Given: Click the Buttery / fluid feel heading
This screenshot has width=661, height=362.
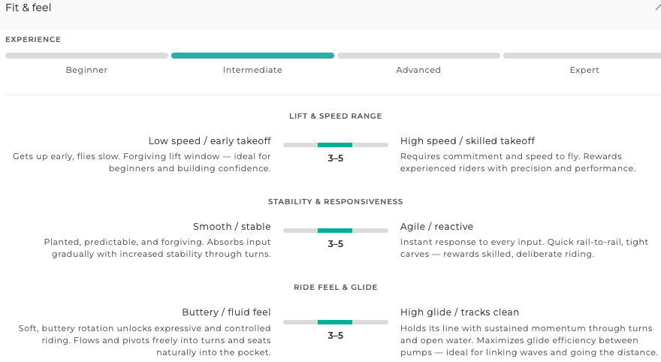Looking at the screenshot, I should (226, 312).
